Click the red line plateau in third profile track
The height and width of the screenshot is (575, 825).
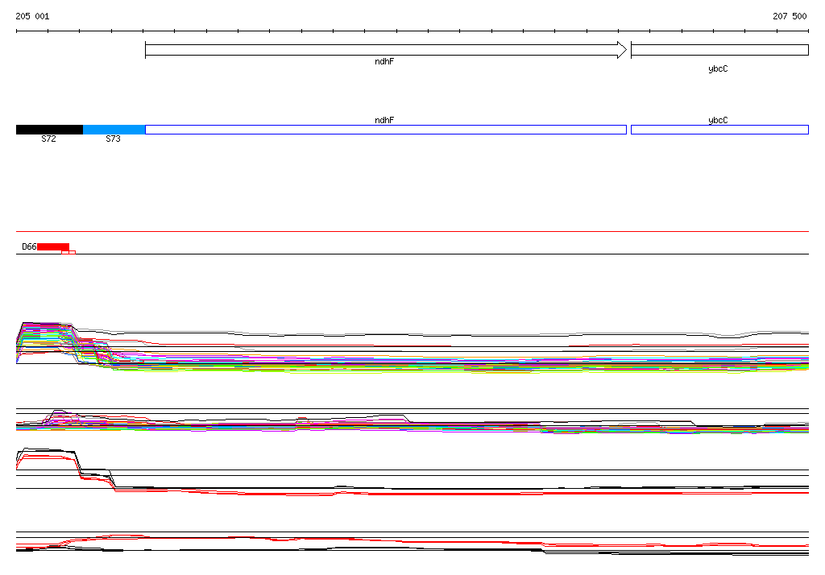click(44, 456)
